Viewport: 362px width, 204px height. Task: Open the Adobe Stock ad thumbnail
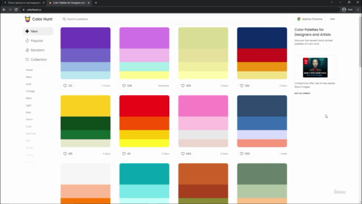(x=315, y=67)
